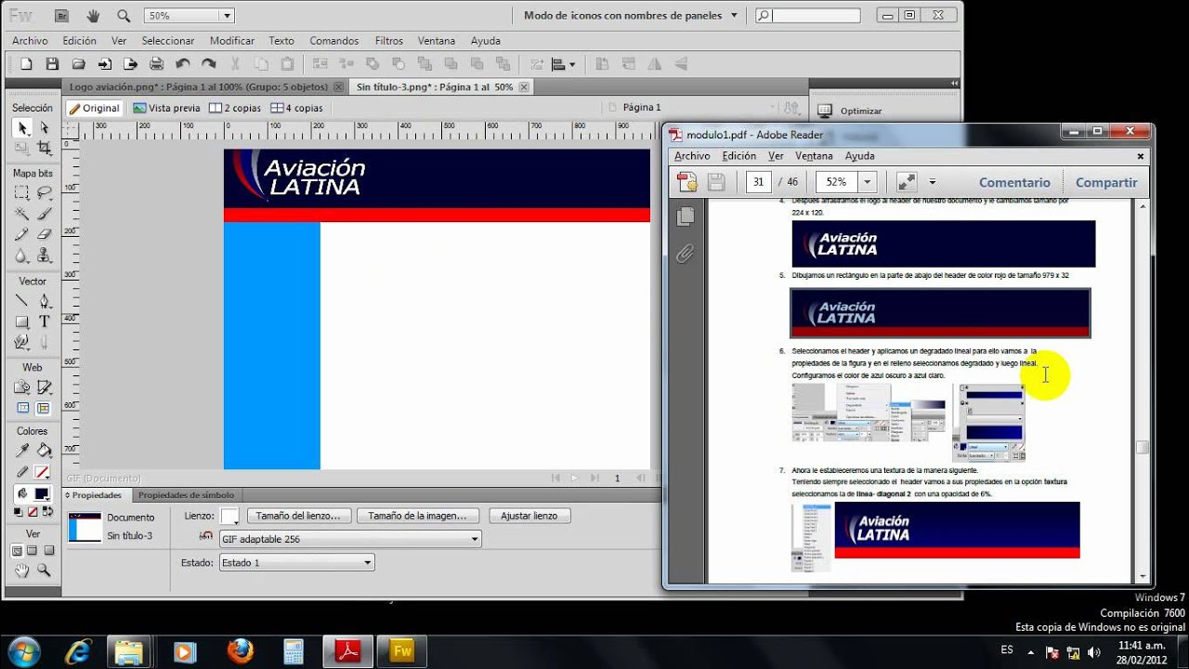Image resolution: width=1189 pixels, height=669 pixels.
Task: Choose the Hand tool in Ver section
Action: point(22,571)
